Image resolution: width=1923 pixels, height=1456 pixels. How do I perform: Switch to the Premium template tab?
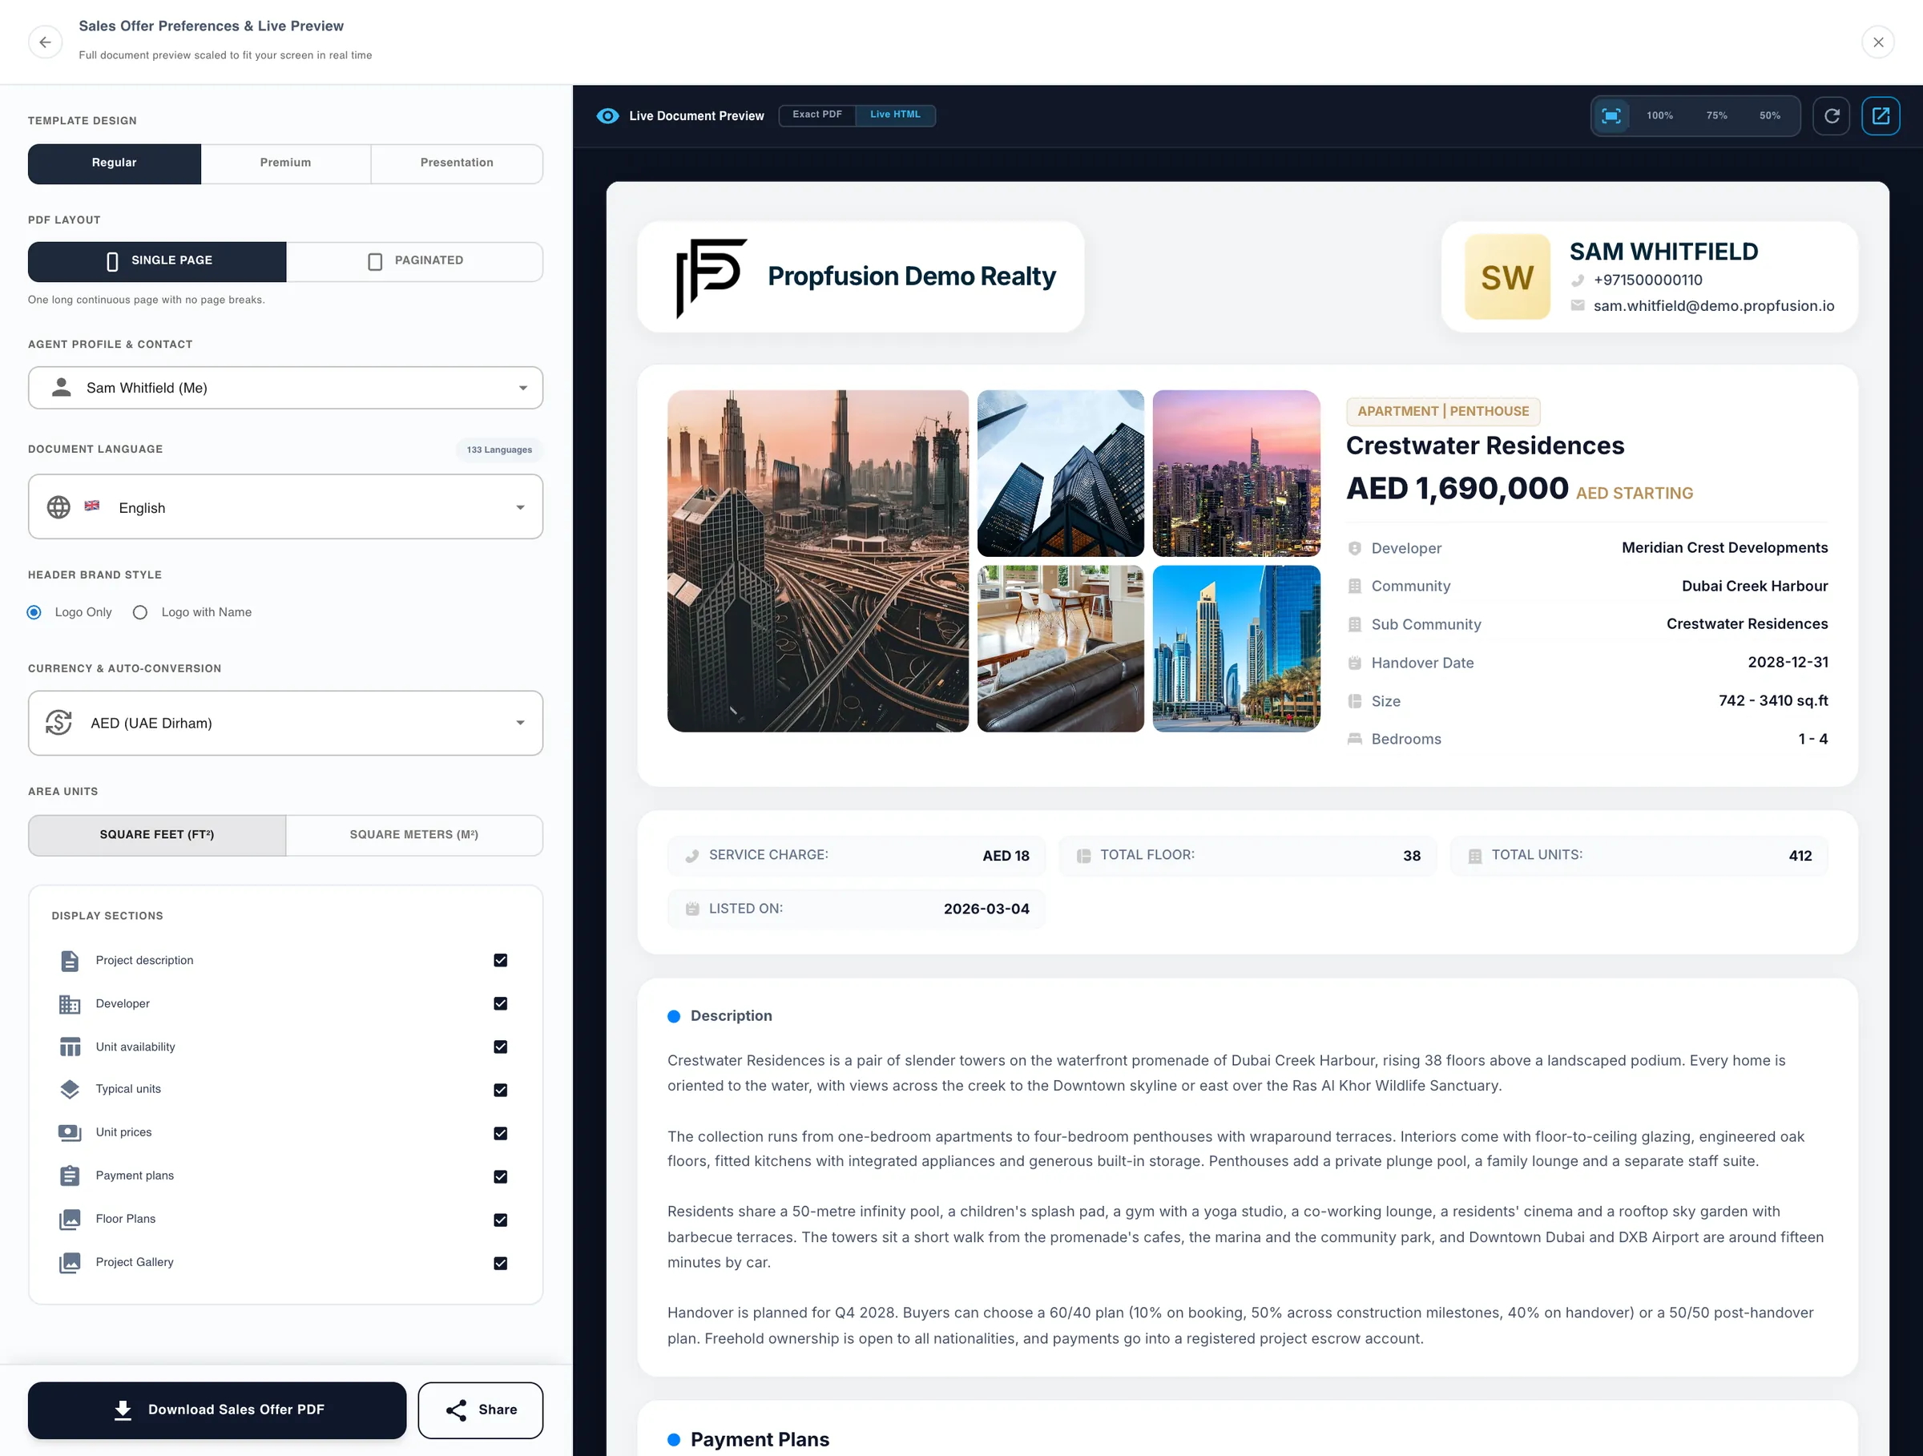point(285,163)
